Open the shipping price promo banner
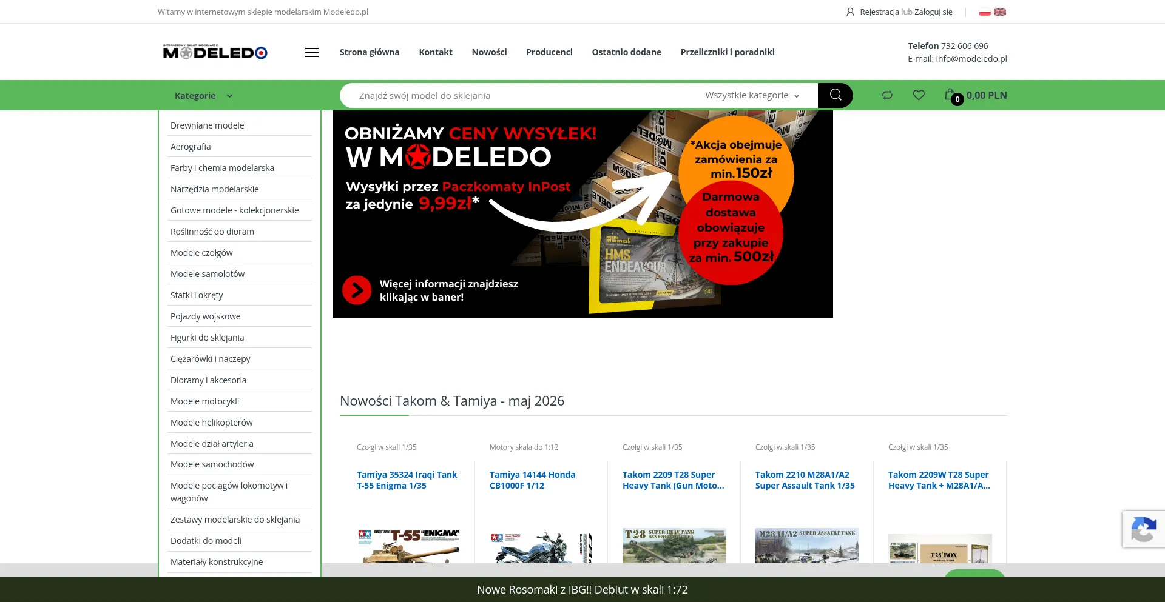The image size is (1165, 602). (x=582, y=214)
